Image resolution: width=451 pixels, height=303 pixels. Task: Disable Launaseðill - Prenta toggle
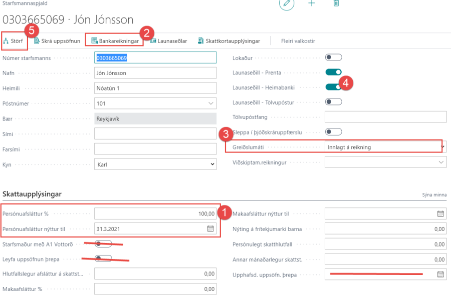tap(334, 72)
